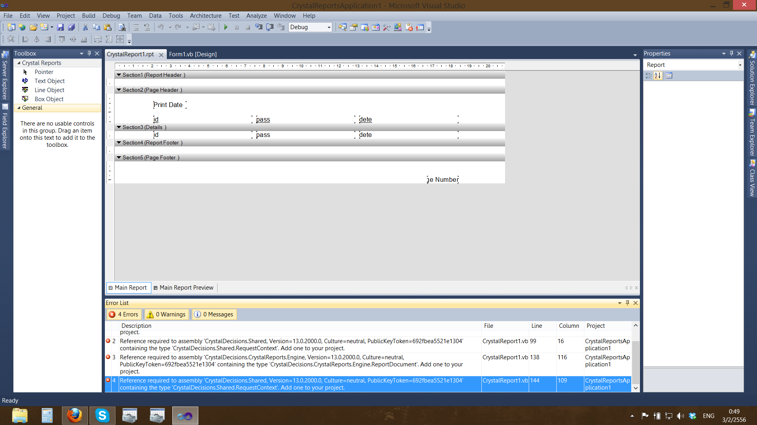757x425 pixels.
Task: Toggle the 0 Messages filter button
Action: [214, 314]
